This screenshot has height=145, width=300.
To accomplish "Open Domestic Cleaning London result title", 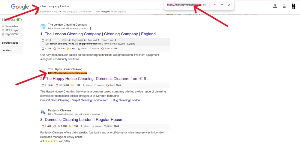I will (x=85, y=120).
